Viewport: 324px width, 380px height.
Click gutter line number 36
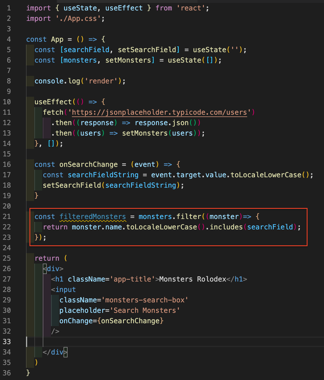pyautogui.click(x=7, y=373)
